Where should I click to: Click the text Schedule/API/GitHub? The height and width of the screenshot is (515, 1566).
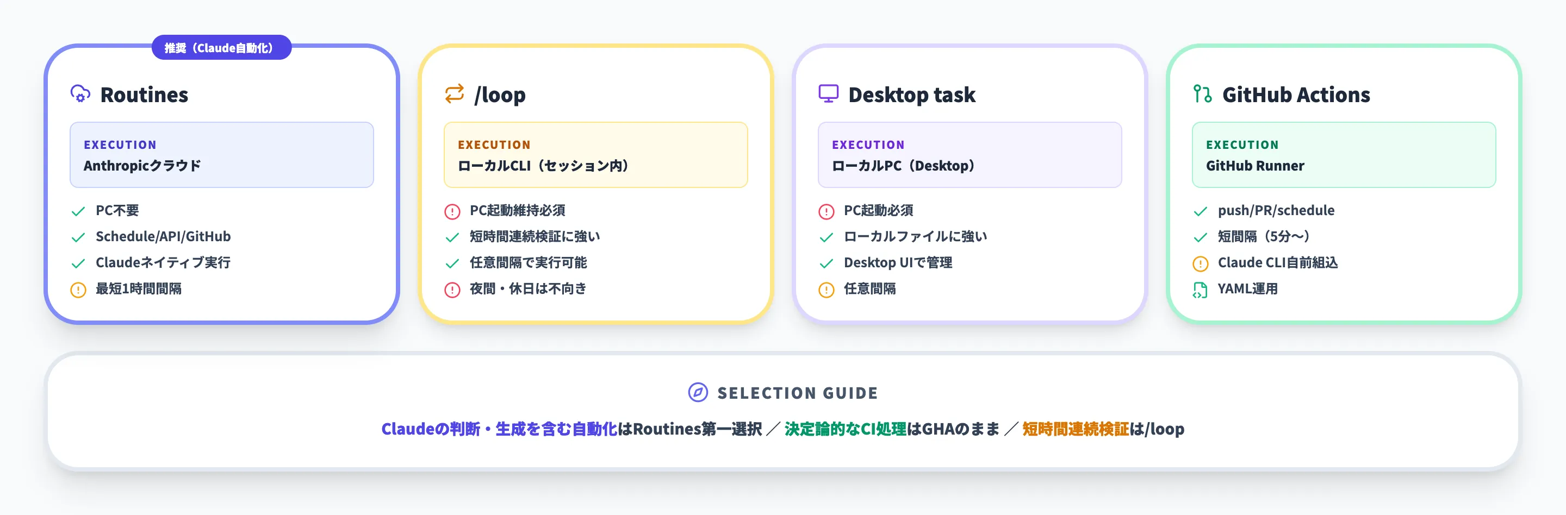point(163,237)
